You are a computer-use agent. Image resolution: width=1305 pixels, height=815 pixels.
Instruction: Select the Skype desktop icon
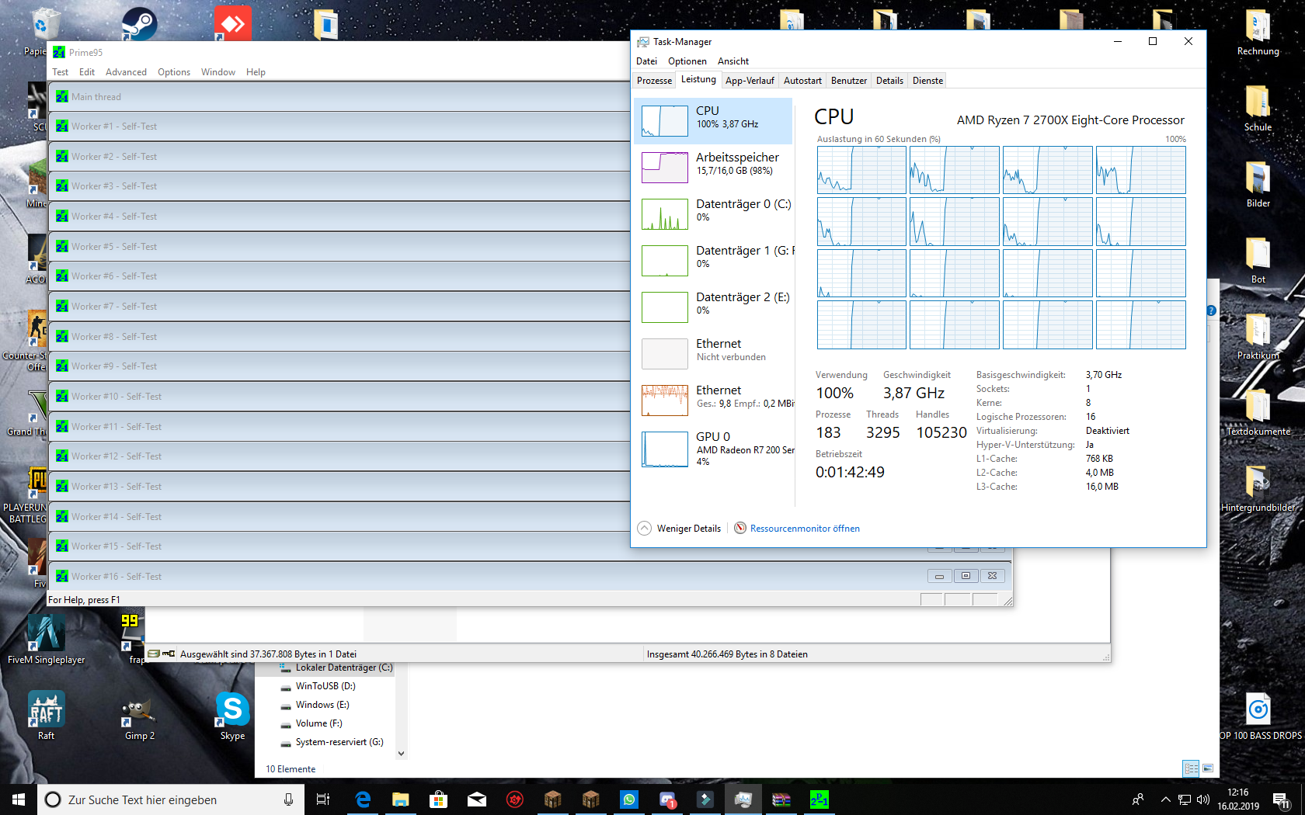[x=232, y=716]
